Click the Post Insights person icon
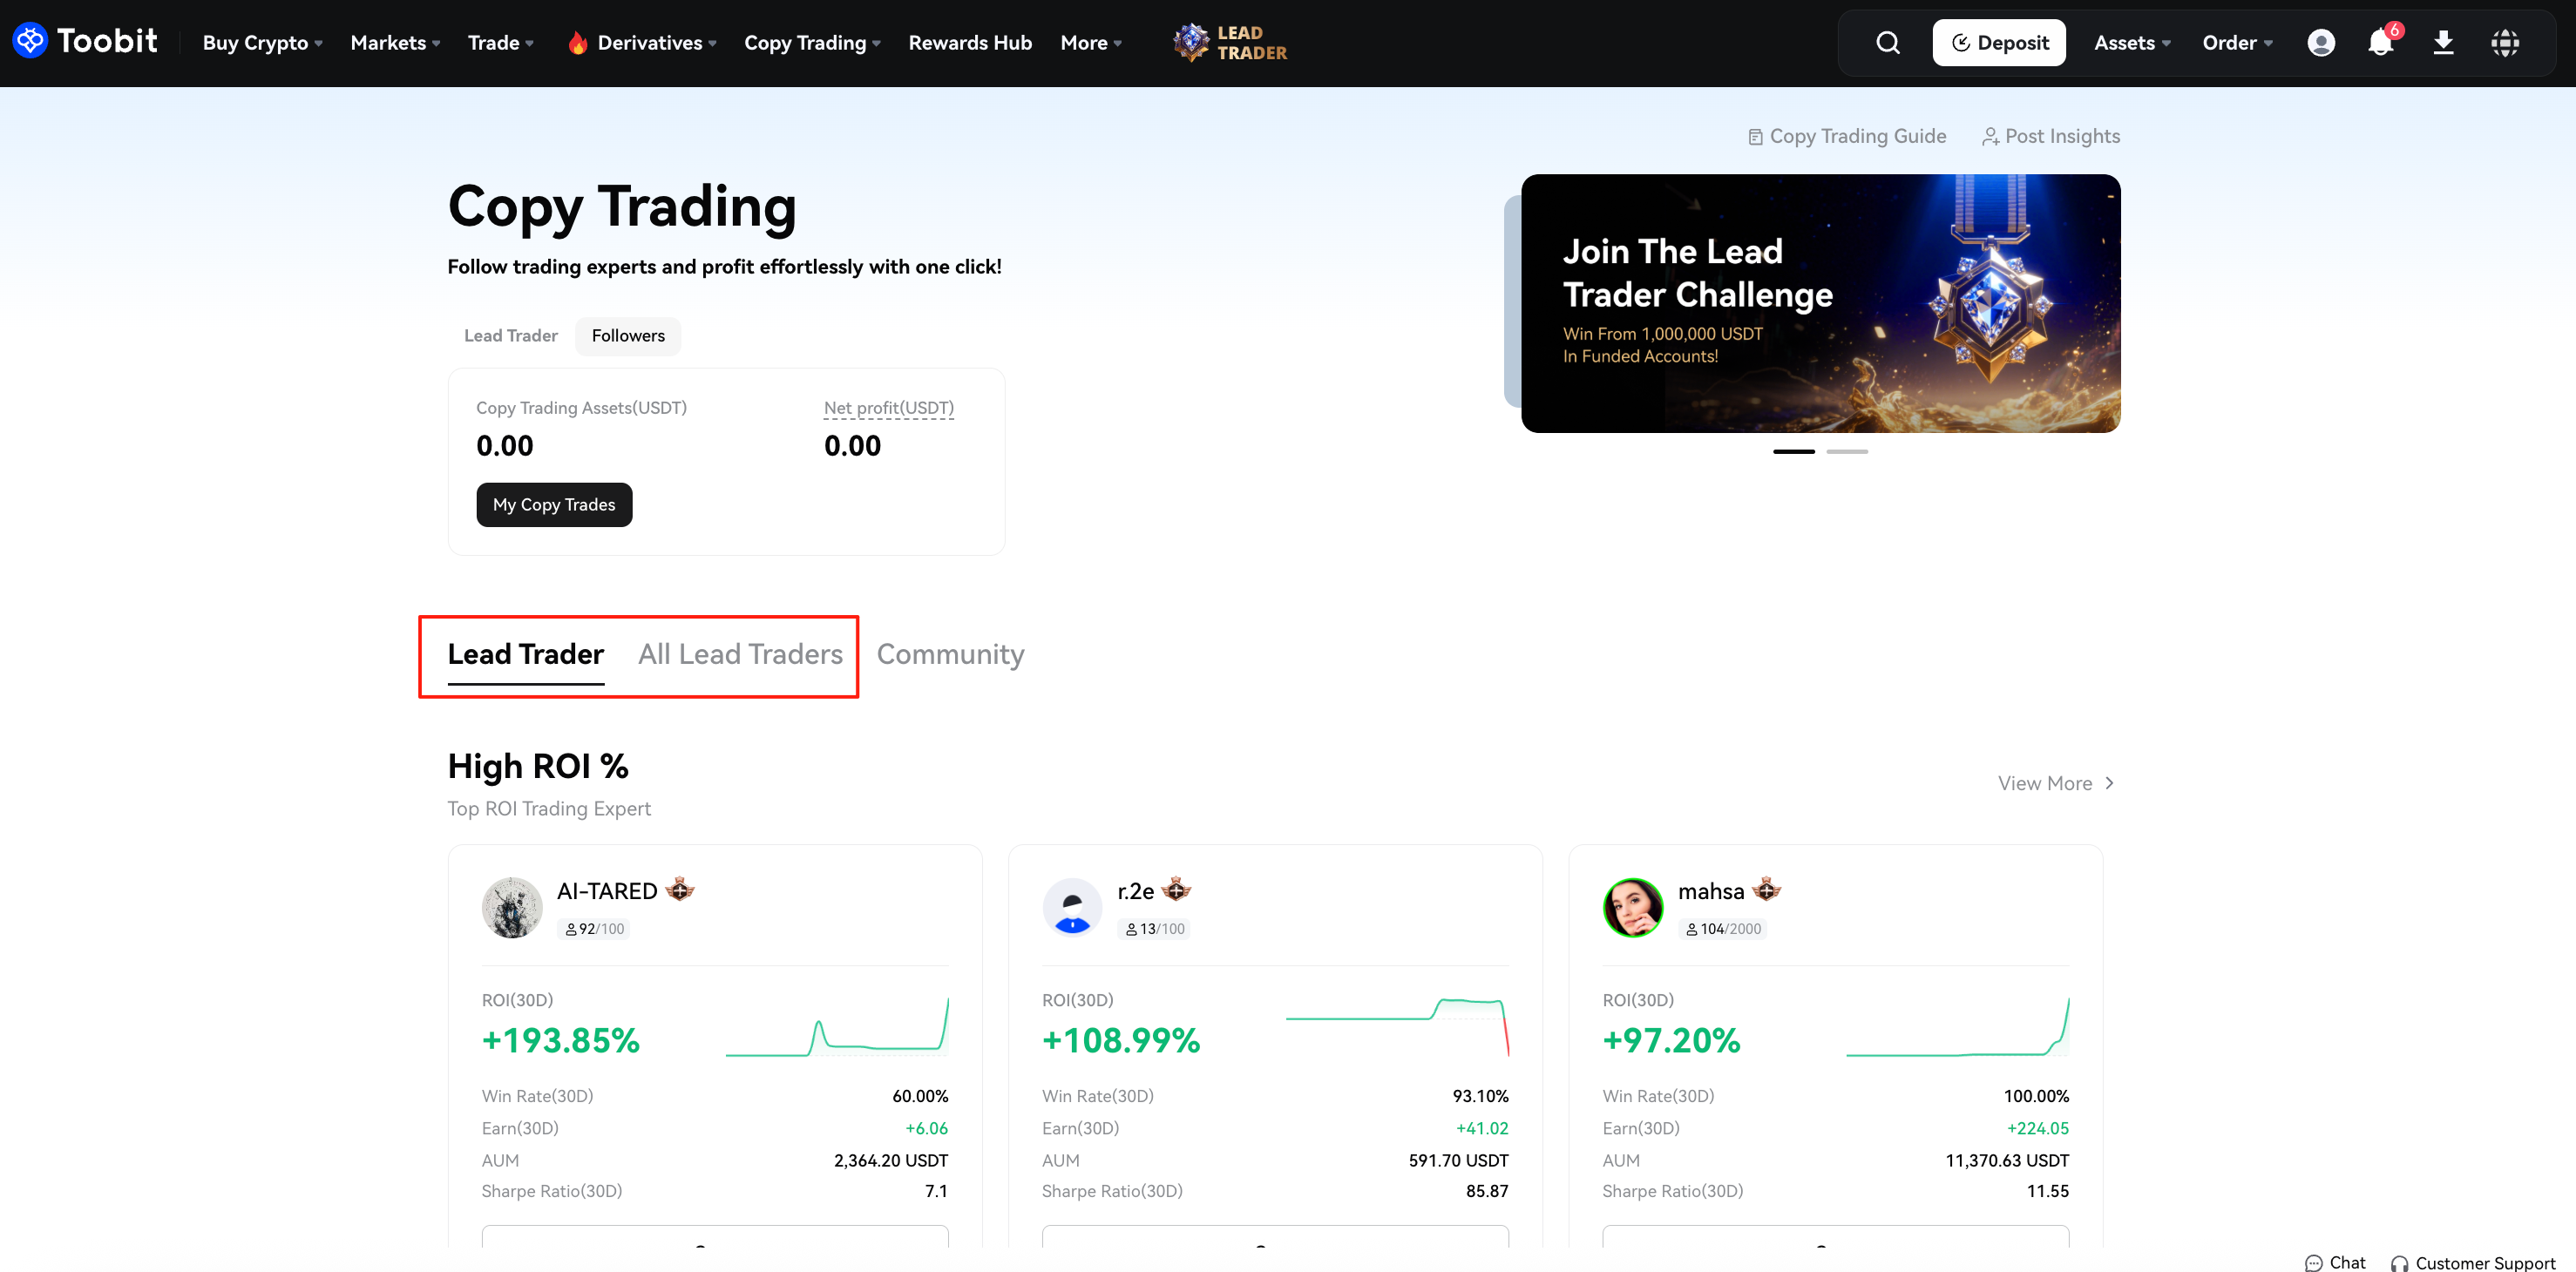The width and height of the screenshot is (2576, 1272). coord(1990,137)
